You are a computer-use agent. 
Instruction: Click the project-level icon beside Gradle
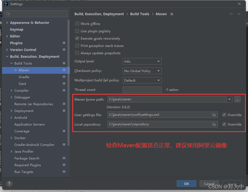coord(64,77)
